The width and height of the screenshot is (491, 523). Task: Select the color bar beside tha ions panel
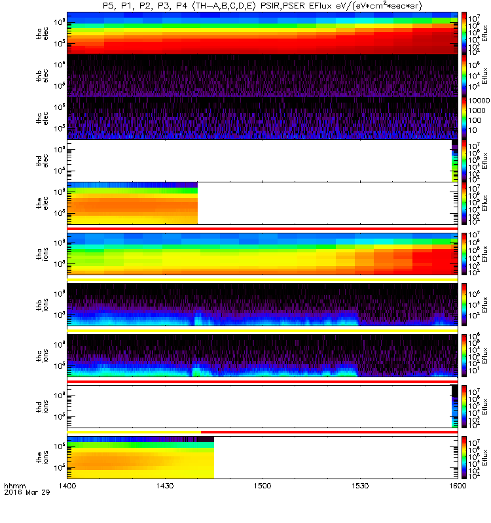[x=464, y=254]
